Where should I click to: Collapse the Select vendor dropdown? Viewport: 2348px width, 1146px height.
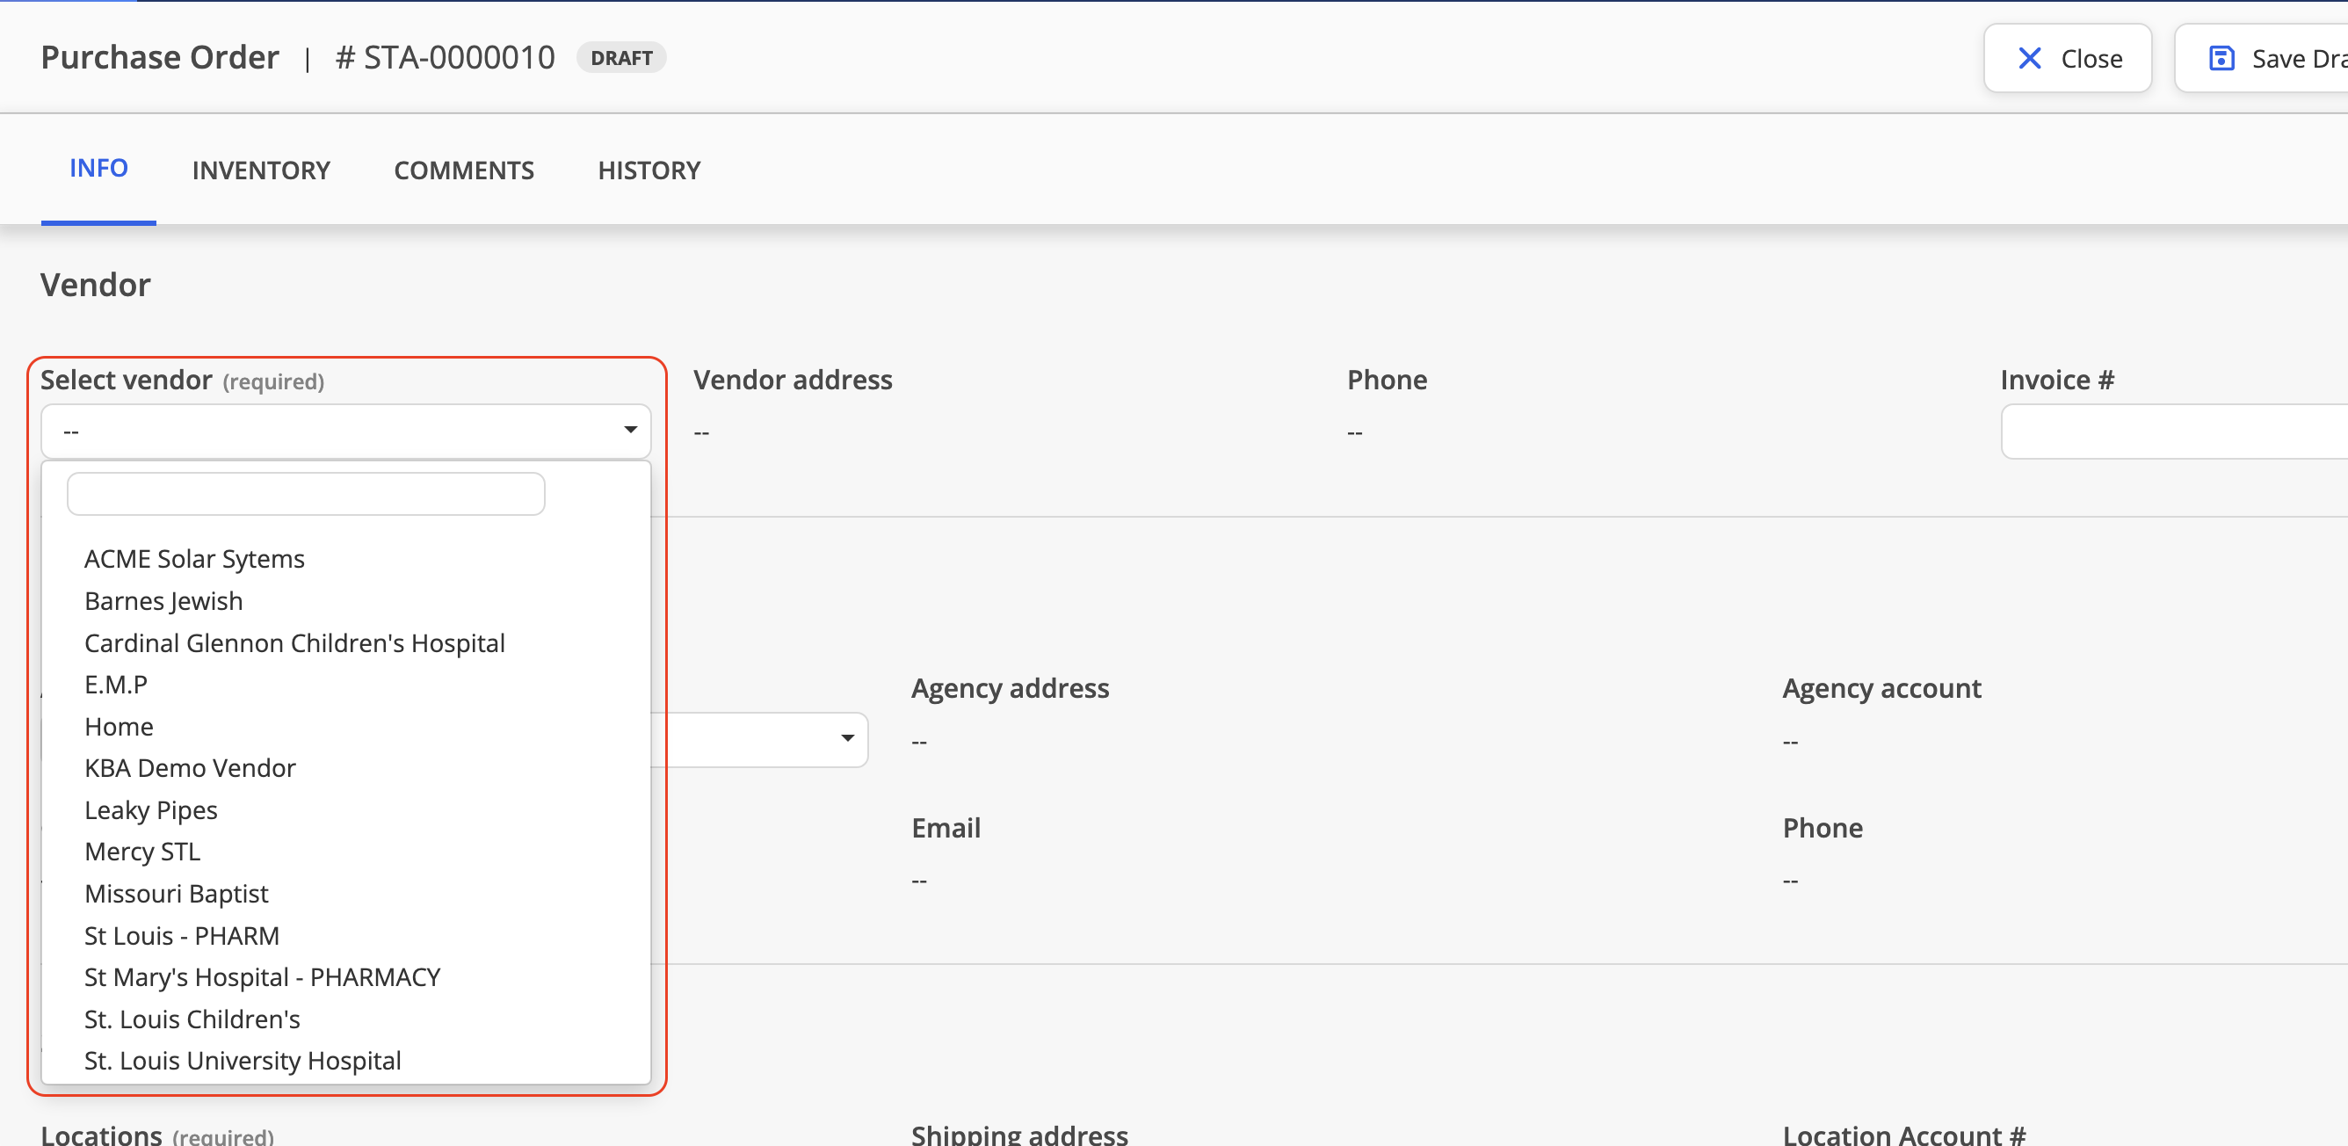[346, 431]
